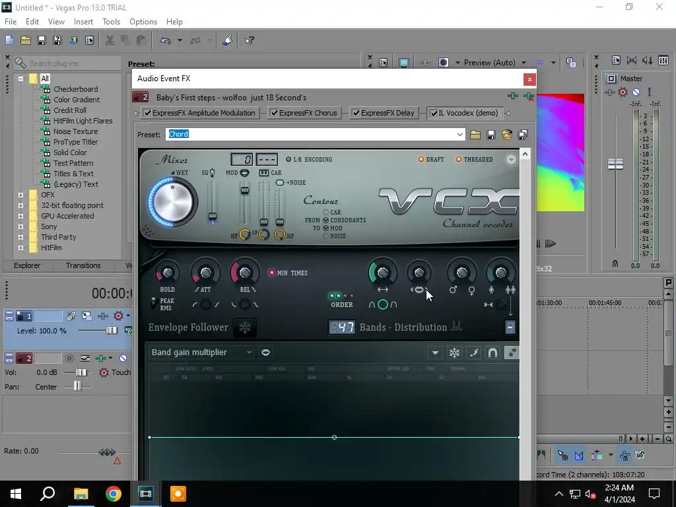Switch to the Explorer tab

pyautogui.click(x=27, y=265)
